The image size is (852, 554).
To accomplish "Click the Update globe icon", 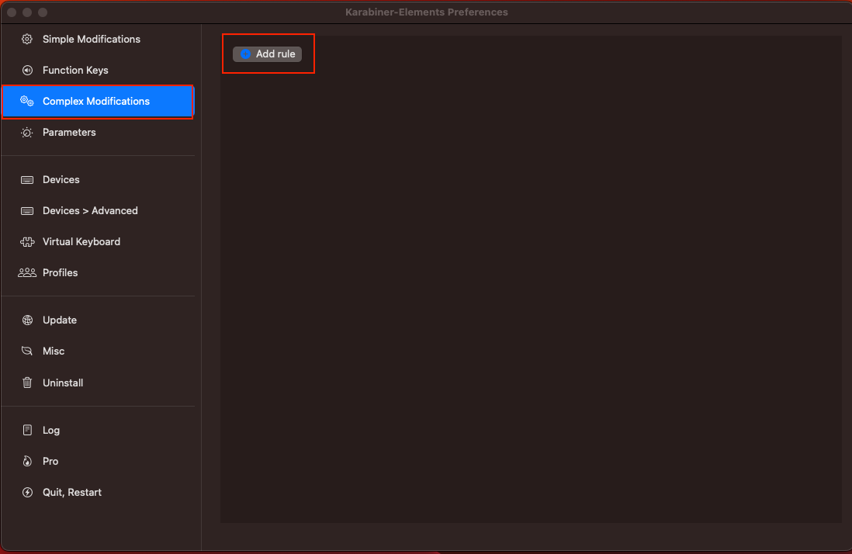I will pos(26,320).
